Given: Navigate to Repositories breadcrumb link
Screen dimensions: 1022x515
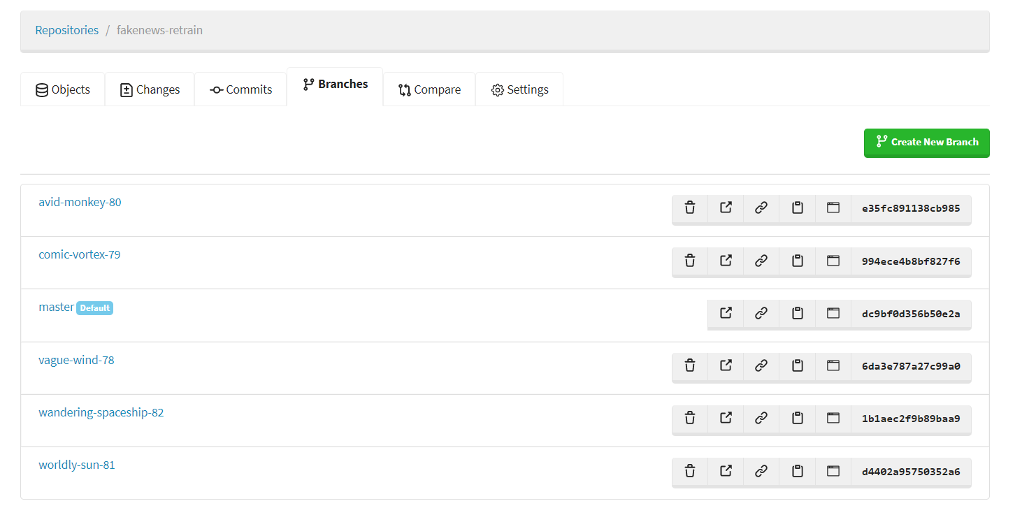Looking at the screenshot, I should [x=67, y=30].
